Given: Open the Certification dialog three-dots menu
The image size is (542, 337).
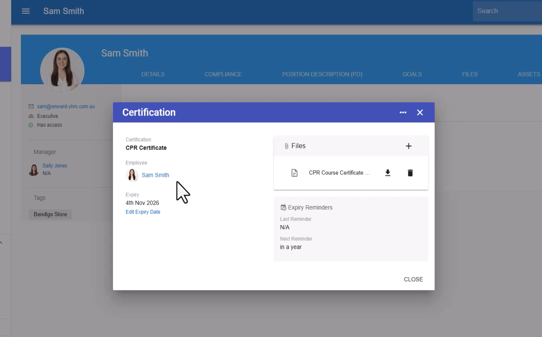Looking at the screenshot, I should (403, 112).
